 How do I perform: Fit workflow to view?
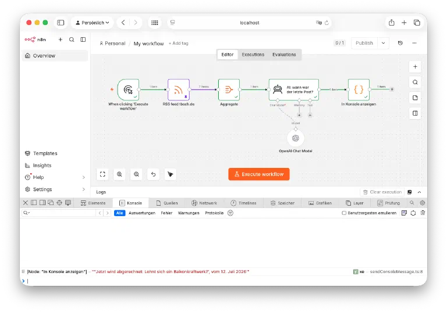pyautogui.click(x=102, y=174)
